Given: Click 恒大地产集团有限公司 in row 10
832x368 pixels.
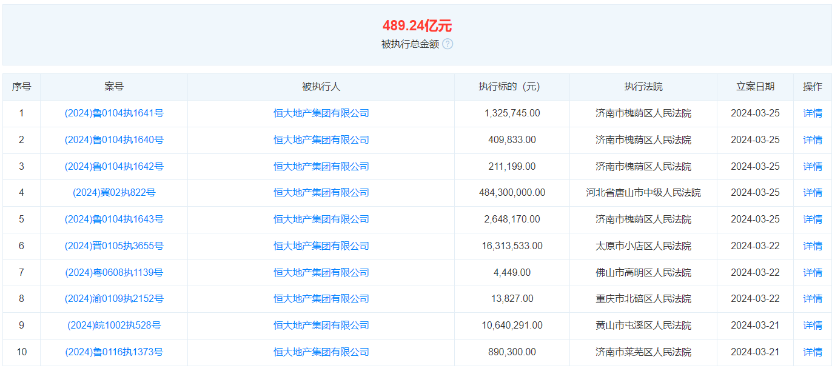Looking at the screenshot, I should point(321,352).
